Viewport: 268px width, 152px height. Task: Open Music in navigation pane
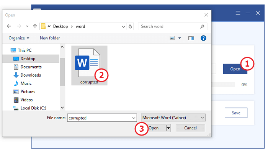(26, 83)
